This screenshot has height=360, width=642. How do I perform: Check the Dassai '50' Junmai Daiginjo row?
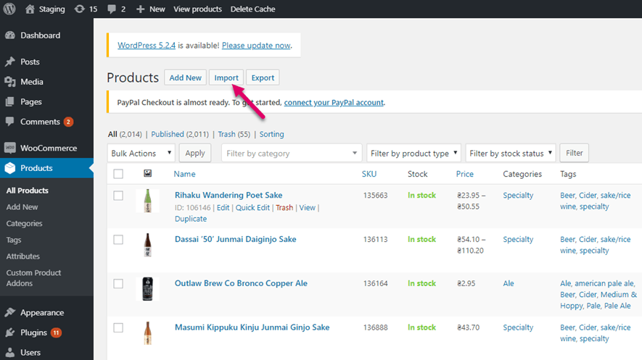(118, 240)
